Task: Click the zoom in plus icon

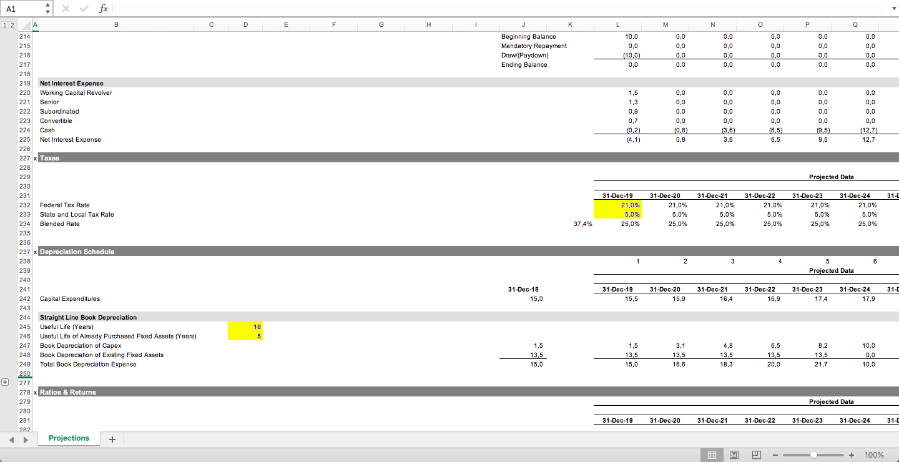Action: click(852, 455)
